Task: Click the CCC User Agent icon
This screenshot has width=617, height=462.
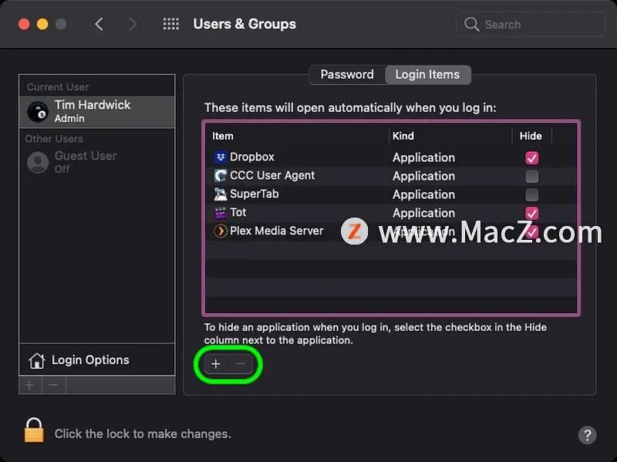Action: click(221, 176)
